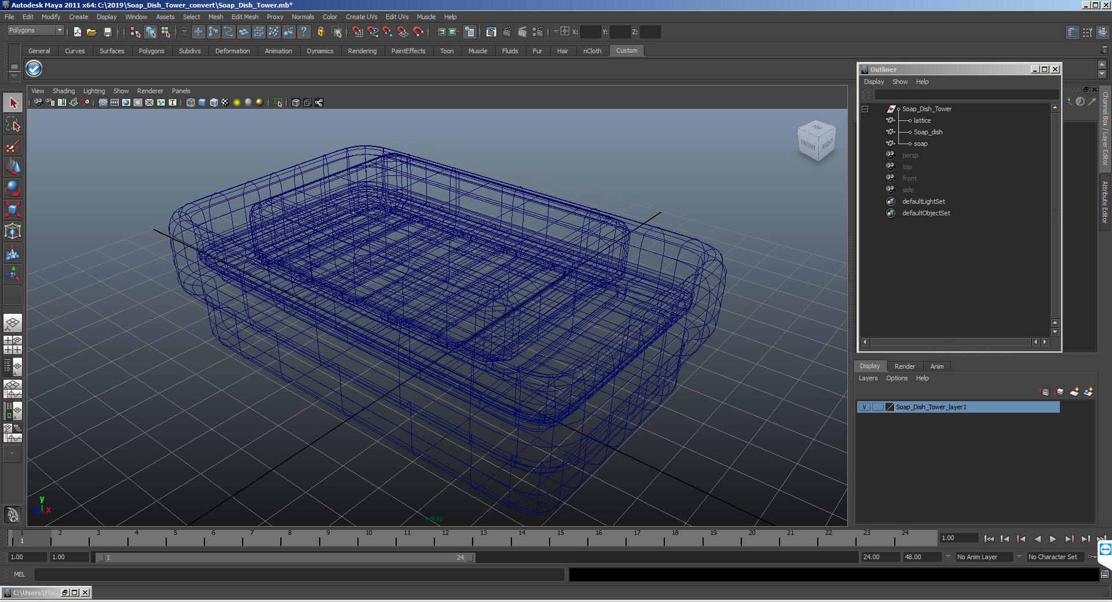Go to start of playback range
This screenshot has height=602, width=1112.
989,539
